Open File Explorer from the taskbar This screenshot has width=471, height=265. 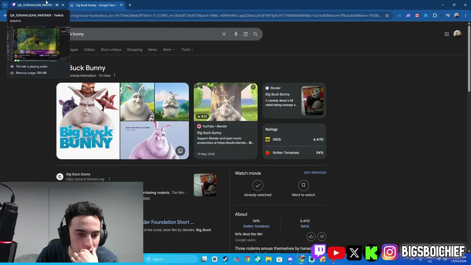pos(269,259)
